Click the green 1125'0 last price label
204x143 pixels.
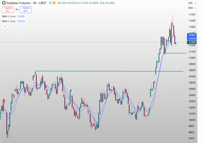191,42
